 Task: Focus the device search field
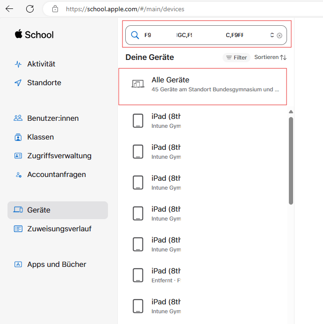[x=206, y=35]
